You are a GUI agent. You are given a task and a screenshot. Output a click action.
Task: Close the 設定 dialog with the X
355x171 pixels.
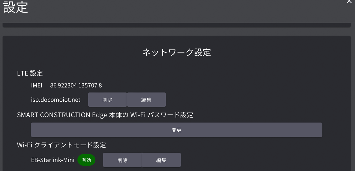coord(349,2)
